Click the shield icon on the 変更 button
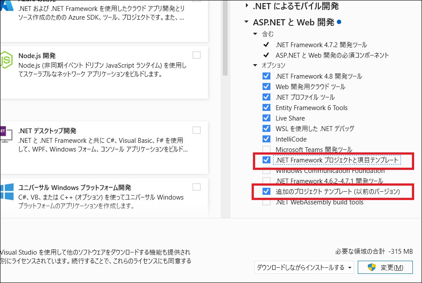This screenshot has height=283, width=422. [372, 267]
